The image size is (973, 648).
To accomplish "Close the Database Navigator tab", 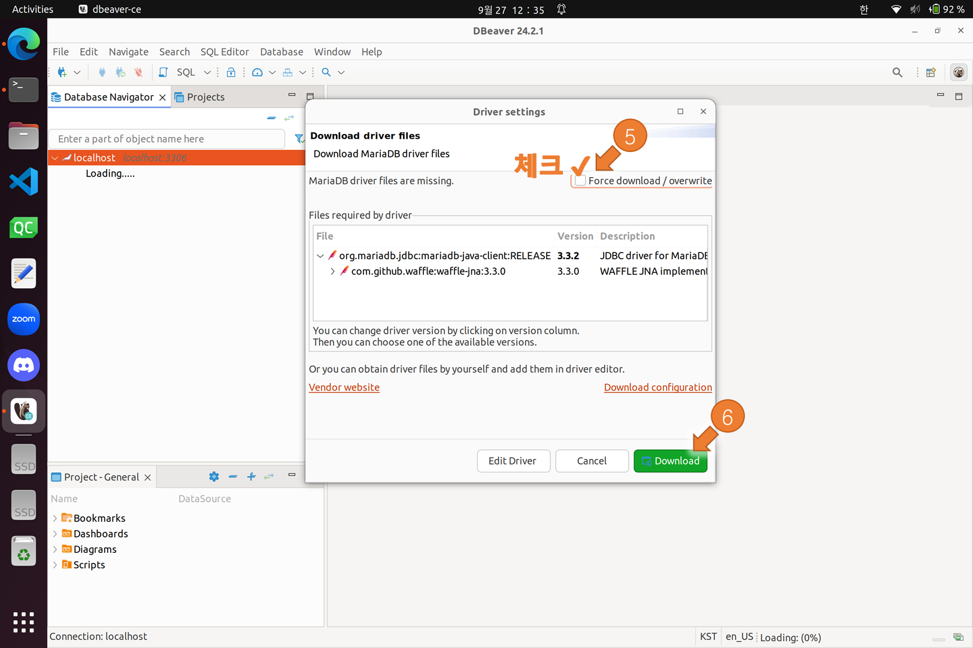I will pos(162,97).
